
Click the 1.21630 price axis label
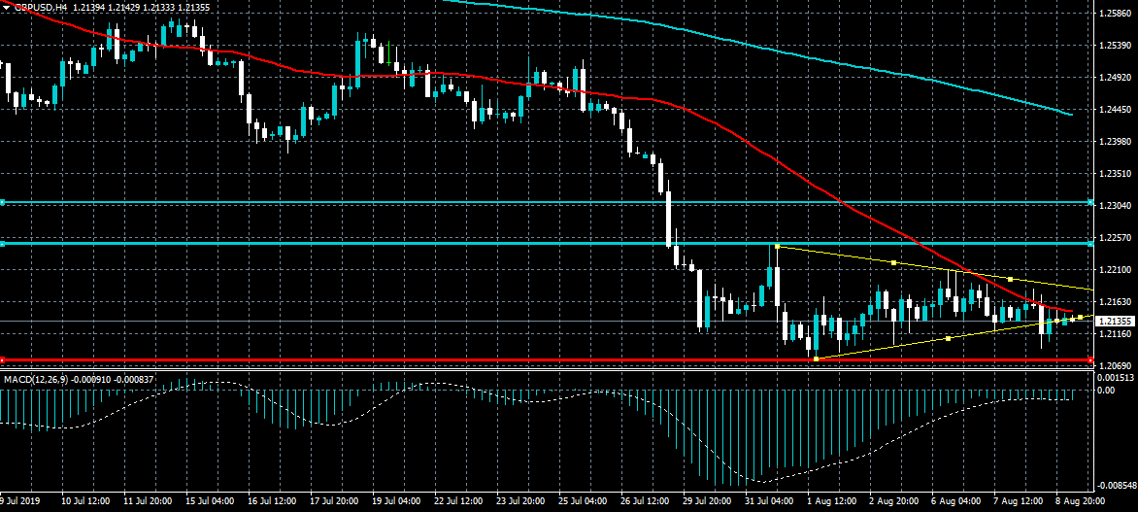1116,302
